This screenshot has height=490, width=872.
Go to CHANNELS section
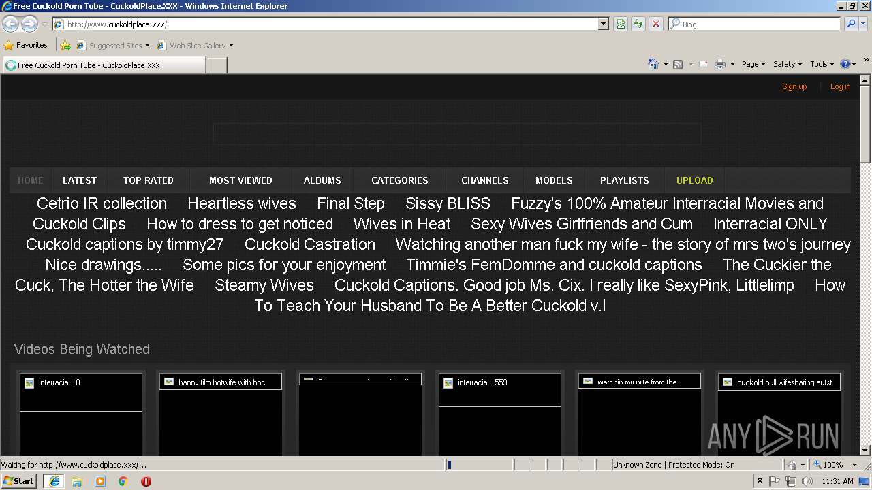click(485, 180)
